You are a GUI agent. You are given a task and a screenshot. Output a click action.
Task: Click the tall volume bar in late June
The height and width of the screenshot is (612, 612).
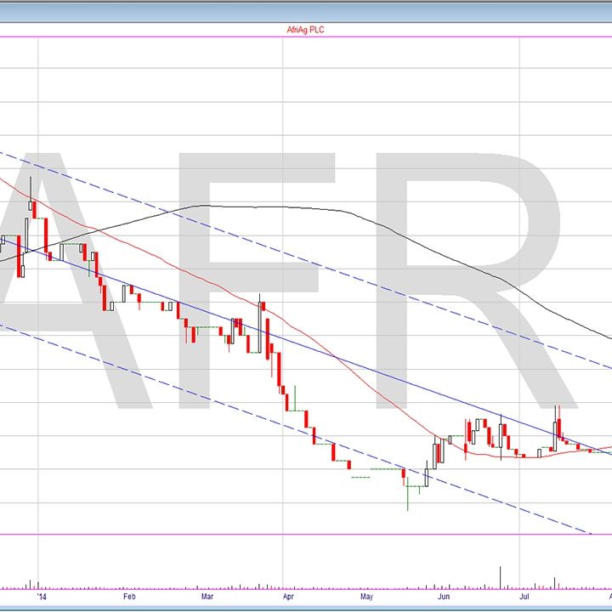501,577
